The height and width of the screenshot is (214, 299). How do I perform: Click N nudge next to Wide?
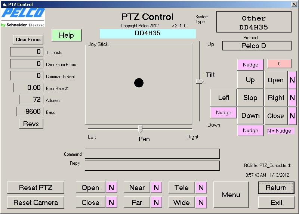tap(201, 202)
